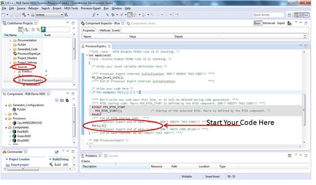Open the Open Perspective icon
The height and width of the screenshot is (185, 316).
pos(289,15)
